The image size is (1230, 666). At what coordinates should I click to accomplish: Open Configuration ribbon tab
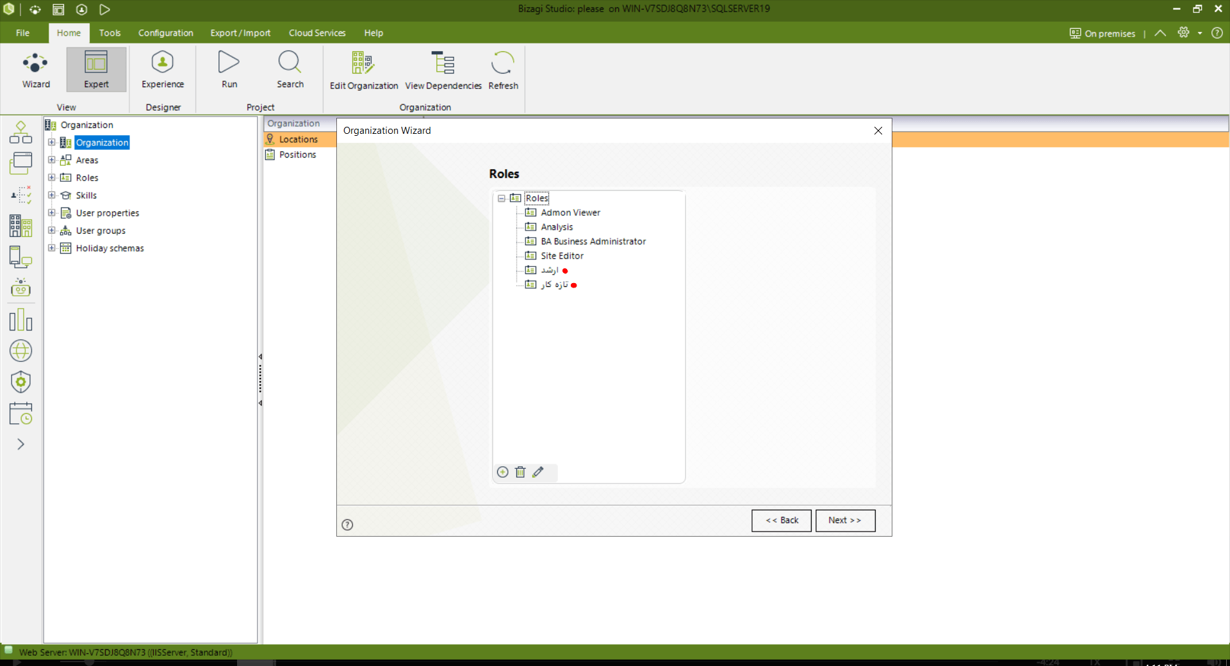(x=165, y=33)
